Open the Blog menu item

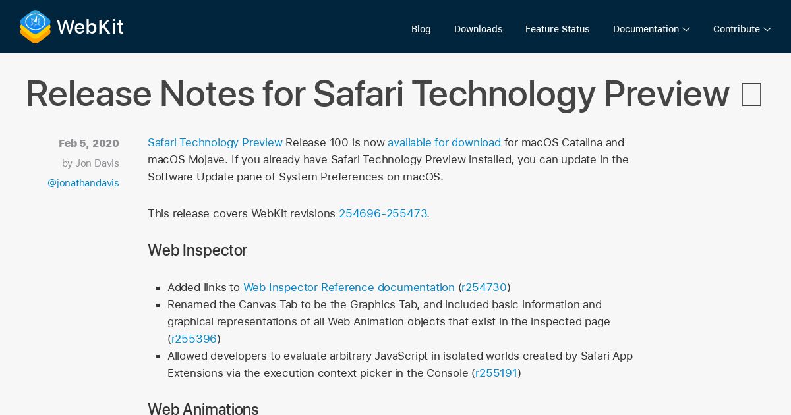pyautogui.click(x=421, y=29)
